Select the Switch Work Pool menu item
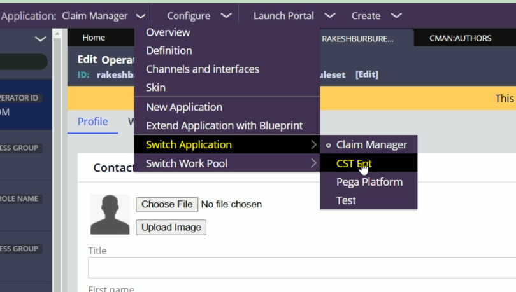 click(x=227, y=163)
